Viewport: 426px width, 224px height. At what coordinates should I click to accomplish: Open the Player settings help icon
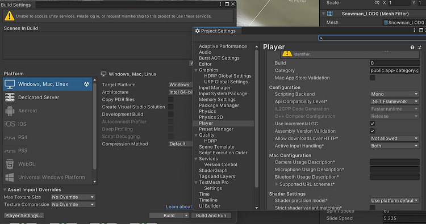(x=412, y=47)
